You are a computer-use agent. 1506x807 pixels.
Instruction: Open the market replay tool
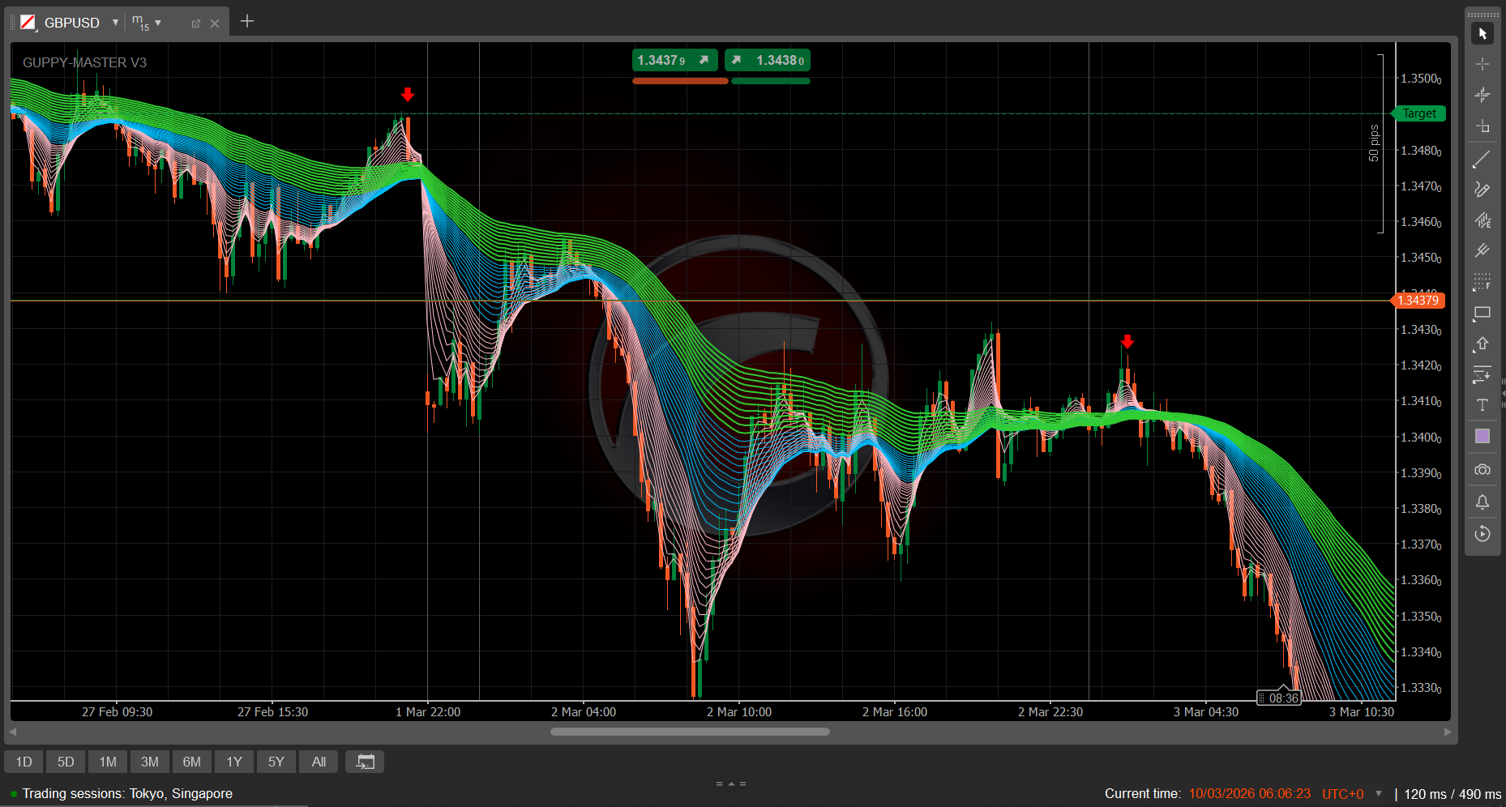pyautogui.click(x=1482, y=534)
